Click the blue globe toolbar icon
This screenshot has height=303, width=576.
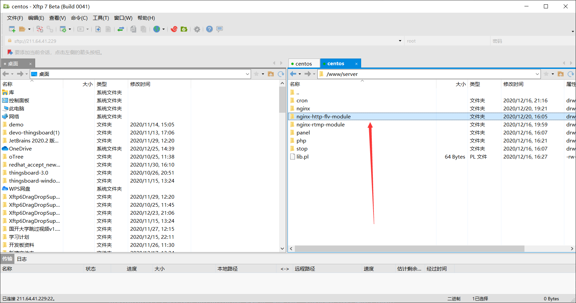coord(157,29)
